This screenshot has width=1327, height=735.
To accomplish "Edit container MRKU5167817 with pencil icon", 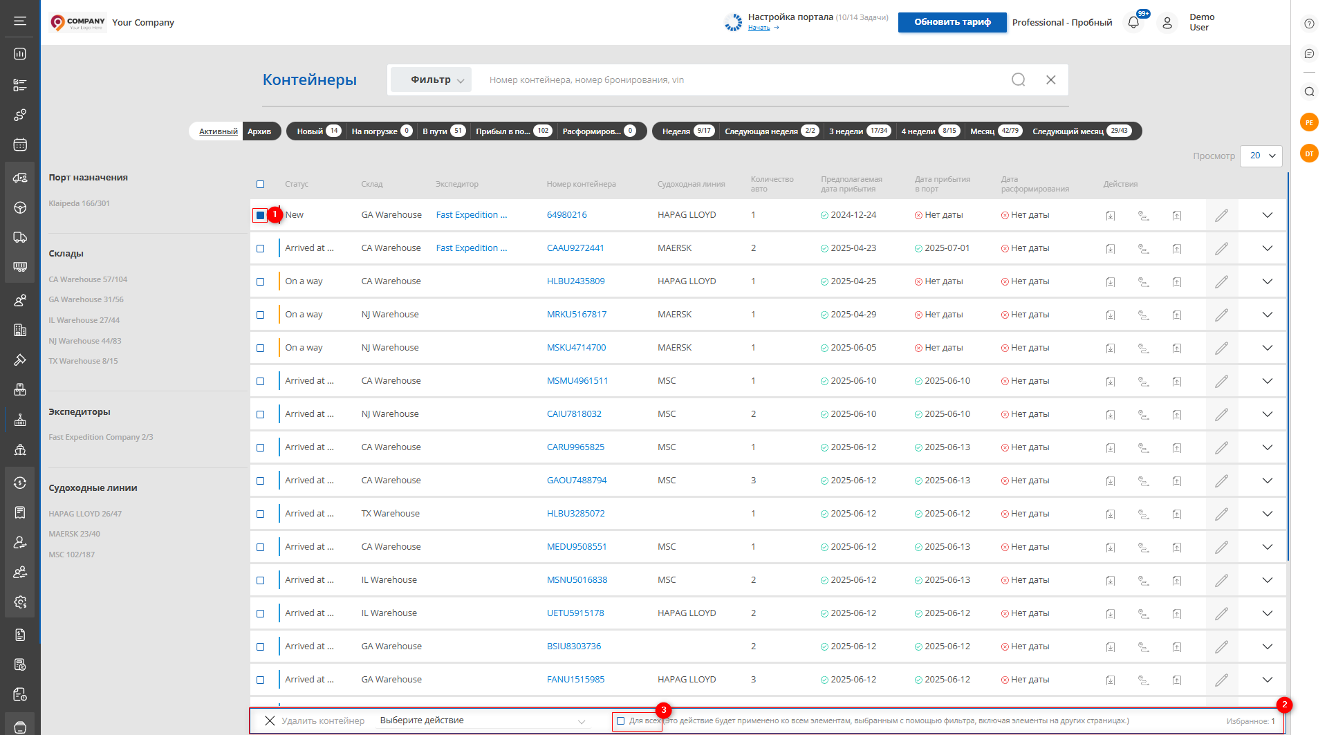I will (x=1222, y=315).
